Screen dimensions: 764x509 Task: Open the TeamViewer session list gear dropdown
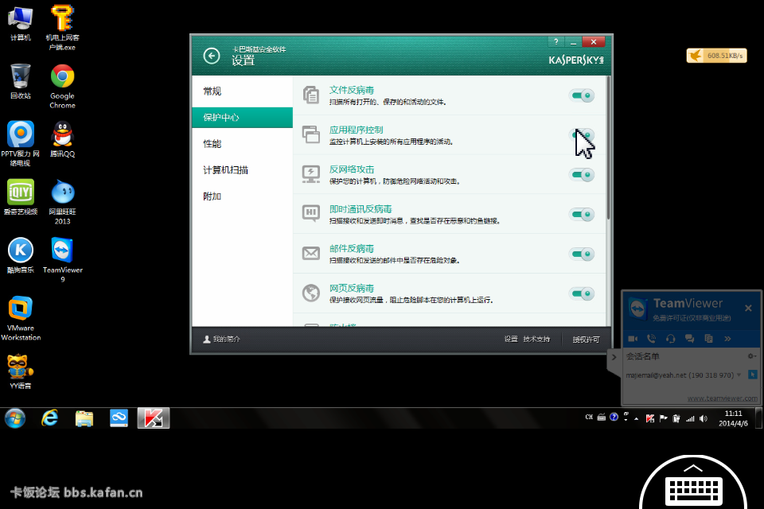[752, 356]
